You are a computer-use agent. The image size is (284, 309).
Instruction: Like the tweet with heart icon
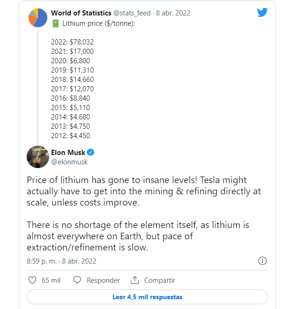32,280
